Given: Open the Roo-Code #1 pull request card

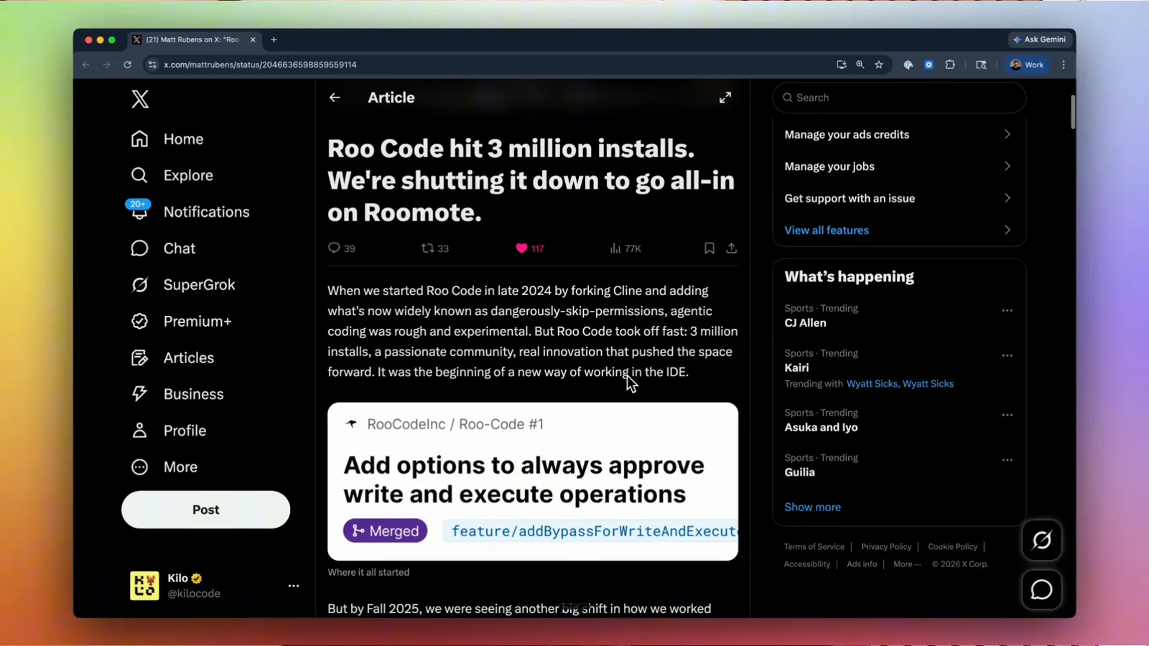Looking at the screenshot, I should click(x=533, y=481).
